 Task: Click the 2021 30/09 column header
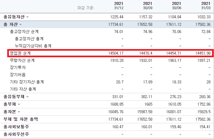pyautogui.click(x=148, y=6)
